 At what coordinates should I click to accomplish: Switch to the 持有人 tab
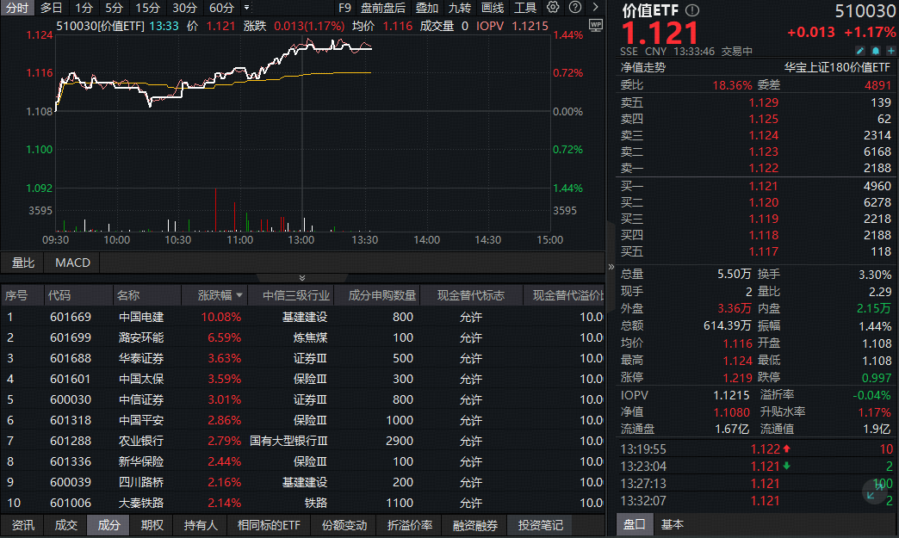pos(200,525)
